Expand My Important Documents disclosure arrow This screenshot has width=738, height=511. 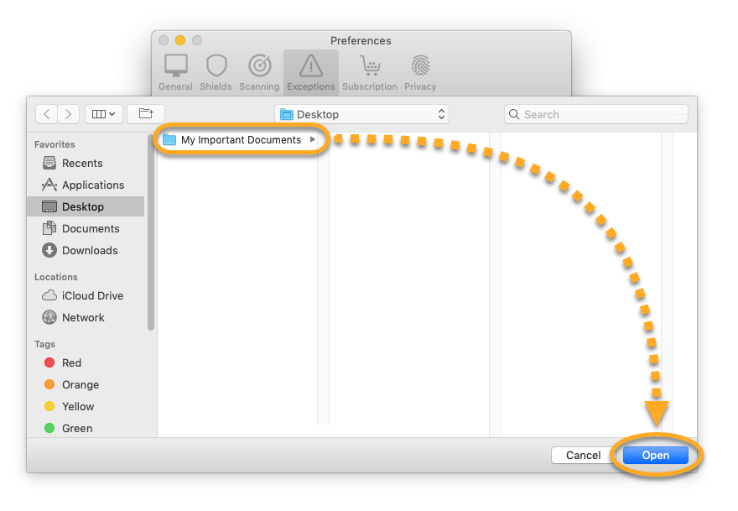[x=313, y=139]
